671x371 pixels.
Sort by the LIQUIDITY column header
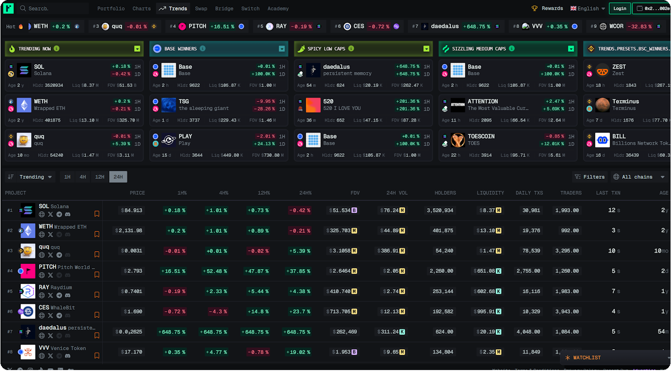pyautogui.click(x=490, y=193)
